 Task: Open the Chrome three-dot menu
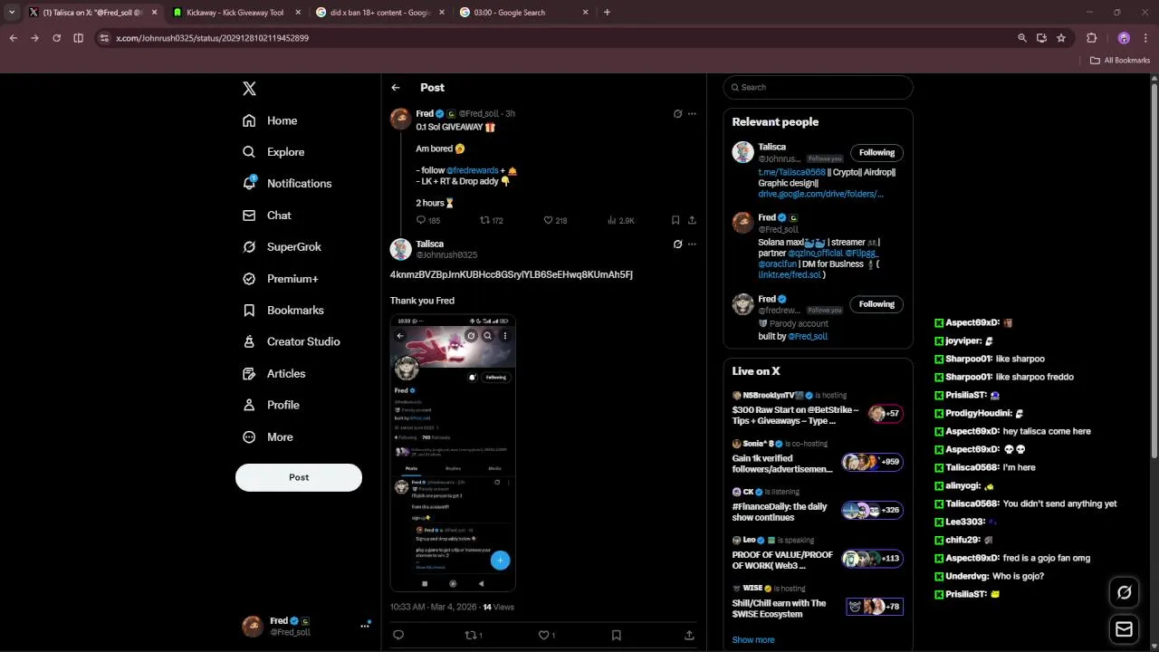[x=1145, y=38]
